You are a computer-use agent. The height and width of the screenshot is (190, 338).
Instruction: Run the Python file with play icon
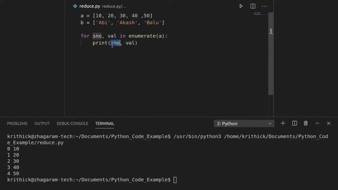click(241, 6)
